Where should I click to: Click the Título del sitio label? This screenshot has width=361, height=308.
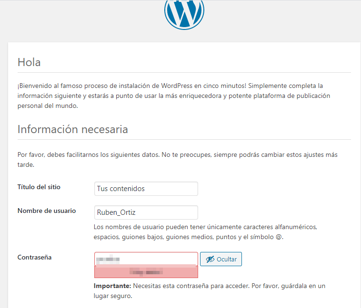(39, 187)
